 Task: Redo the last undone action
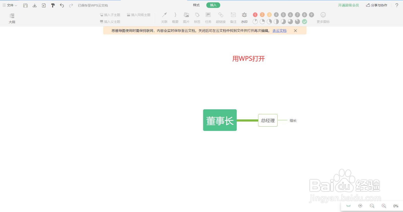[x=71, y=5]
